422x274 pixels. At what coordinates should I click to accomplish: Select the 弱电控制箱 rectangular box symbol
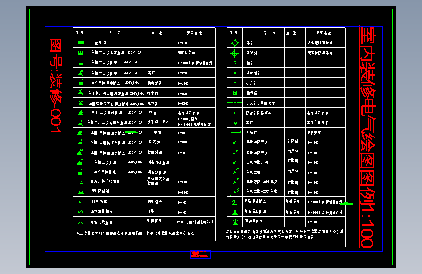(81, 192)
